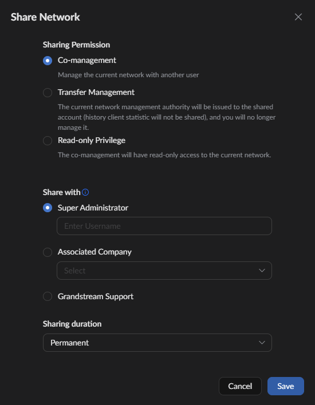
Task: Click the info icon beside Share with
Action: coord(85,192)
